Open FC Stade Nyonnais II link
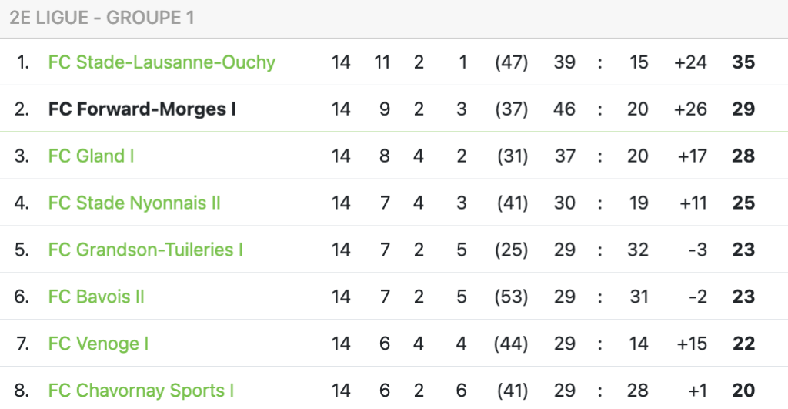Screen dimensions: 788x409 click(134, 203)
